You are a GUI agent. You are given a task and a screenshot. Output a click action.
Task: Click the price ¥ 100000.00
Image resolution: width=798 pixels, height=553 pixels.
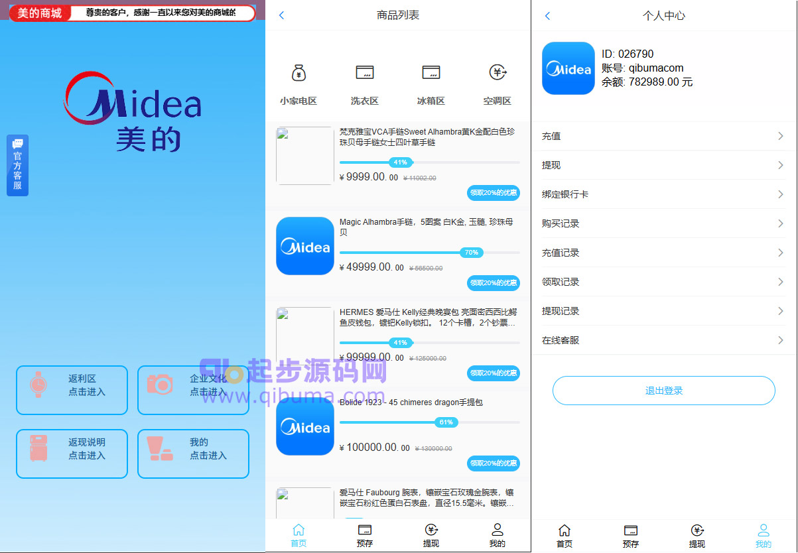pos(375,448)
